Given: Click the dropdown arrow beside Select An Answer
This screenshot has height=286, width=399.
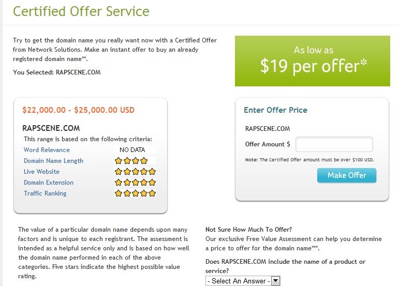Looking at the screenshot, I should click(x=276, y=281).
